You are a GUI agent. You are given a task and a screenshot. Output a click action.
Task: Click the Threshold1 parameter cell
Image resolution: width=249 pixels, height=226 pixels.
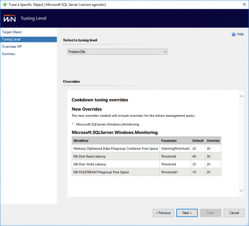175,172
